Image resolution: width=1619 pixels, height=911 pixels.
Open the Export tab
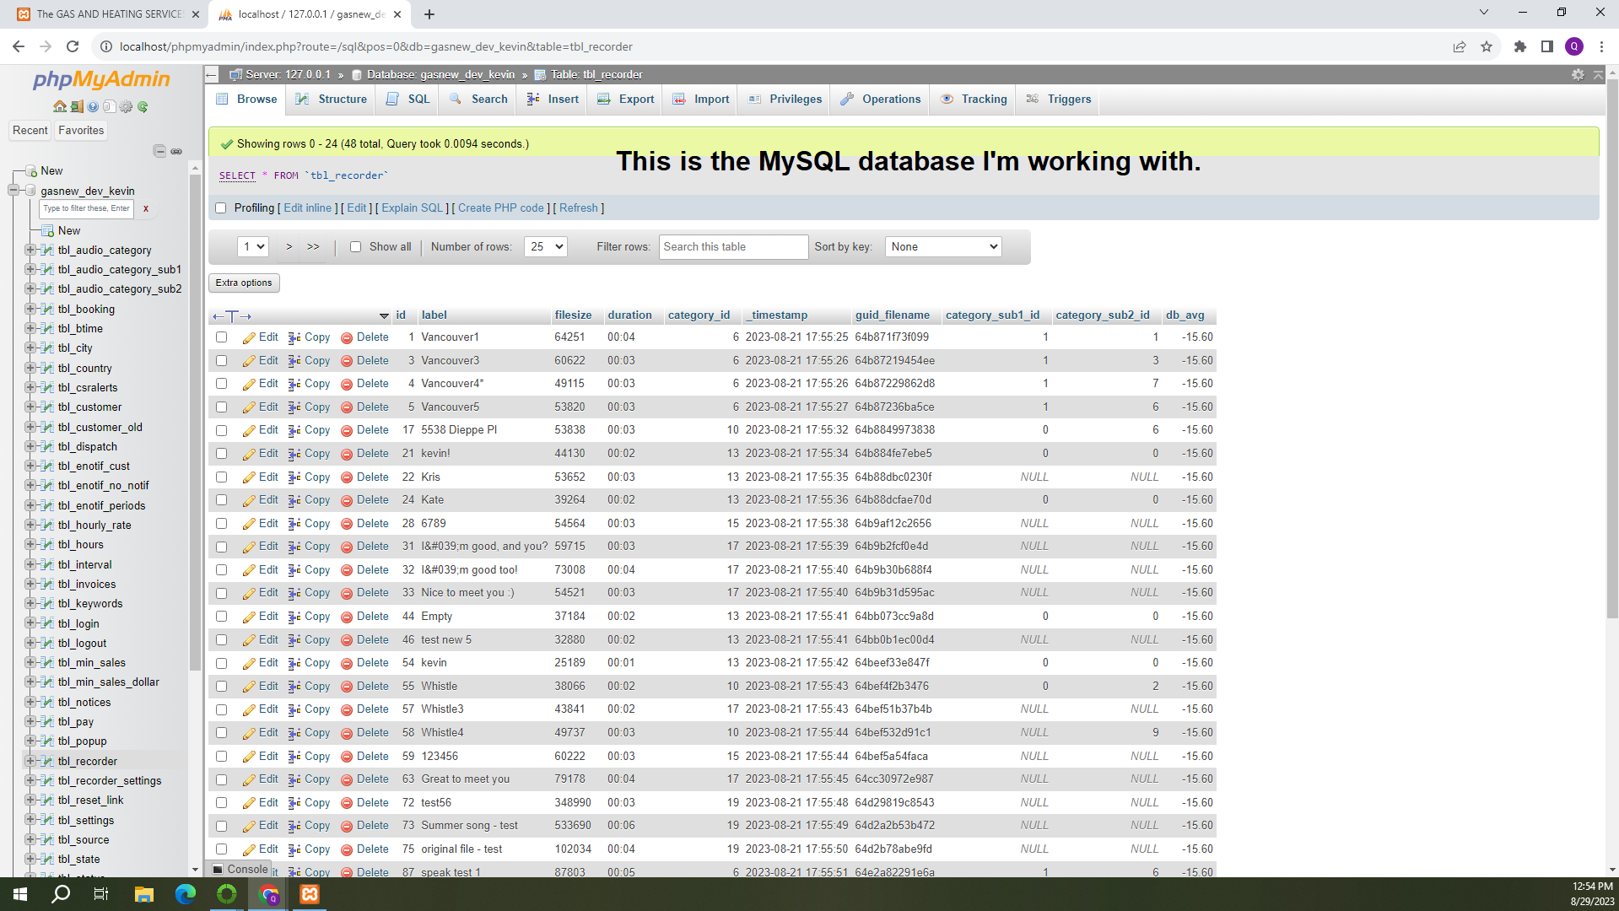[x=626, y=100]
